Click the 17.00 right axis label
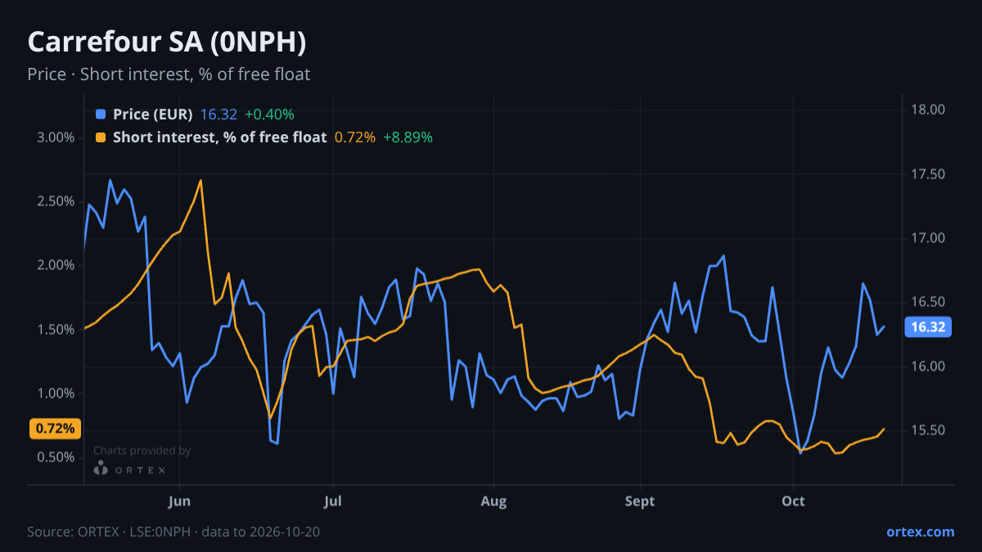Image resolution: width=982 pixels, height=552 pixels. click(928, 238)
